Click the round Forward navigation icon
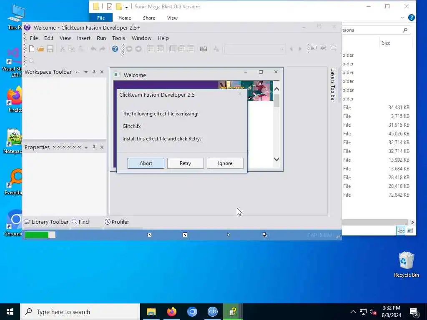The width and height of the screenshot is (427, 320). coord(138,49)
